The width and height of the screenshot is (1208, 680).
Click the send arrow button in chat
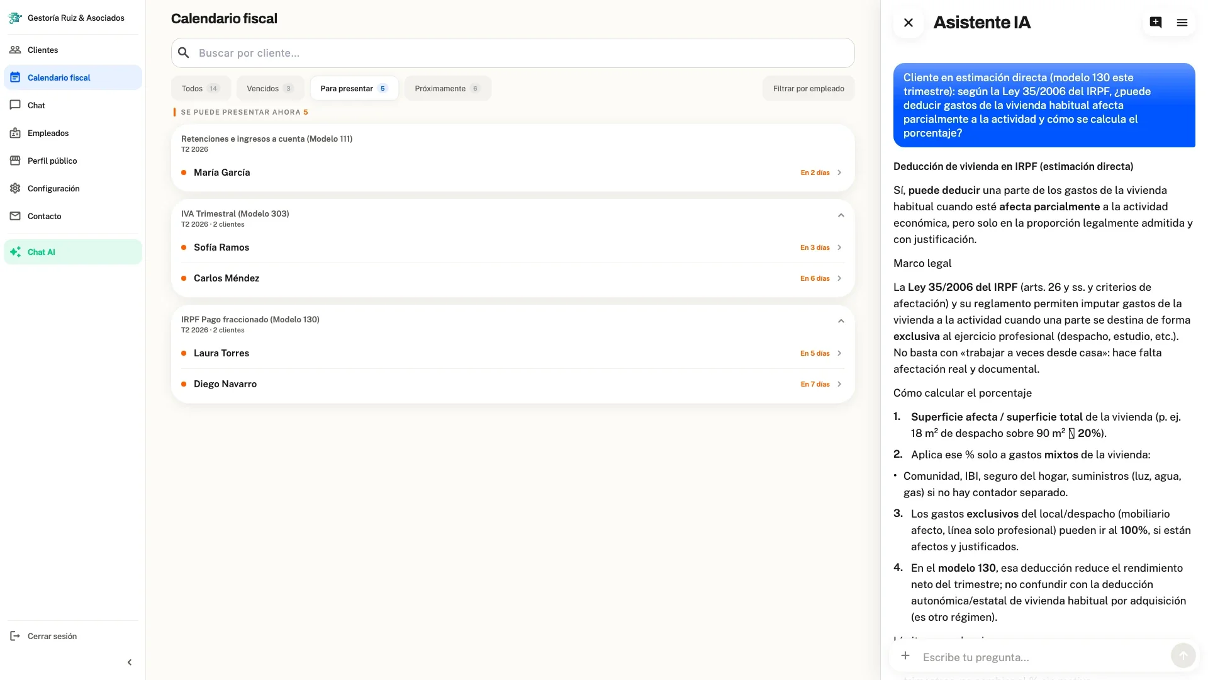click(x=1183, y=656)
